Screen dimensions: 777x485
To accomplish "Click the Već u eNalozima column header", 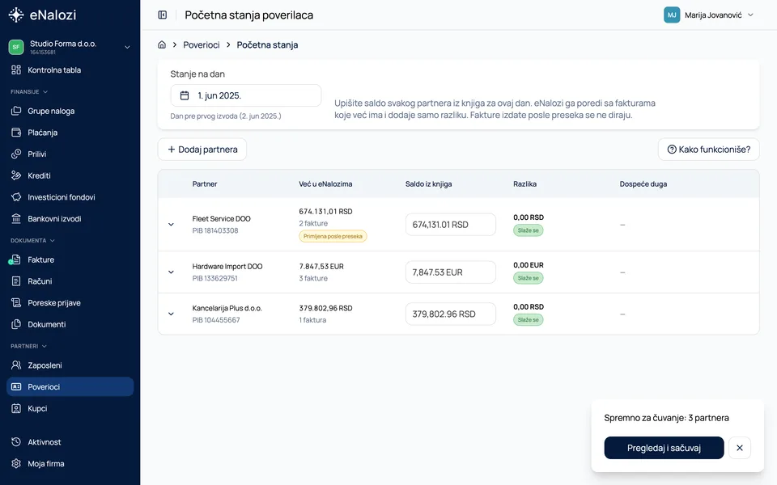I will (325, 183).
